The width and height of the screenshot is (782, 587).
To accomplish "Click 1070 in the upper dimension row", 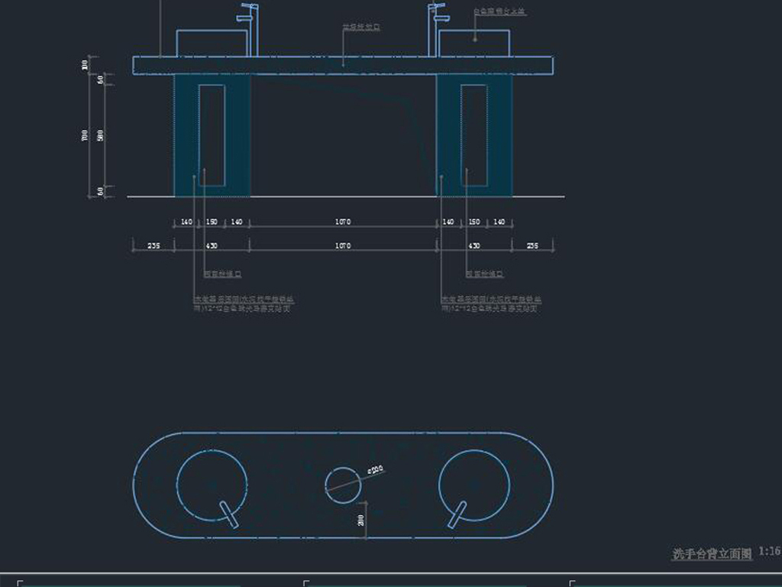I will [343, 222].
